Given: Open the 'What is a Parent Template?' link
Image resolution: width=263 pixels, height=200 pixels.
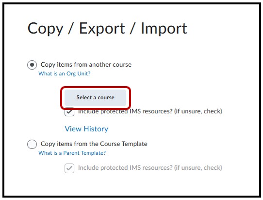Looking at the screenshot, I should (x=72, y=153).
